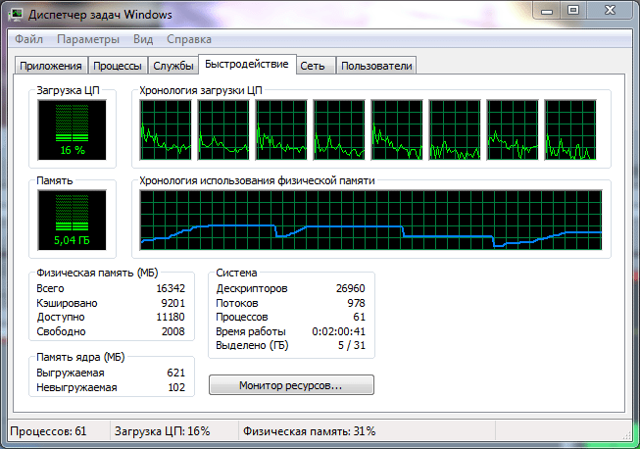
Task: Click the Task Manager title bar icon
Action: click(17, 15)
